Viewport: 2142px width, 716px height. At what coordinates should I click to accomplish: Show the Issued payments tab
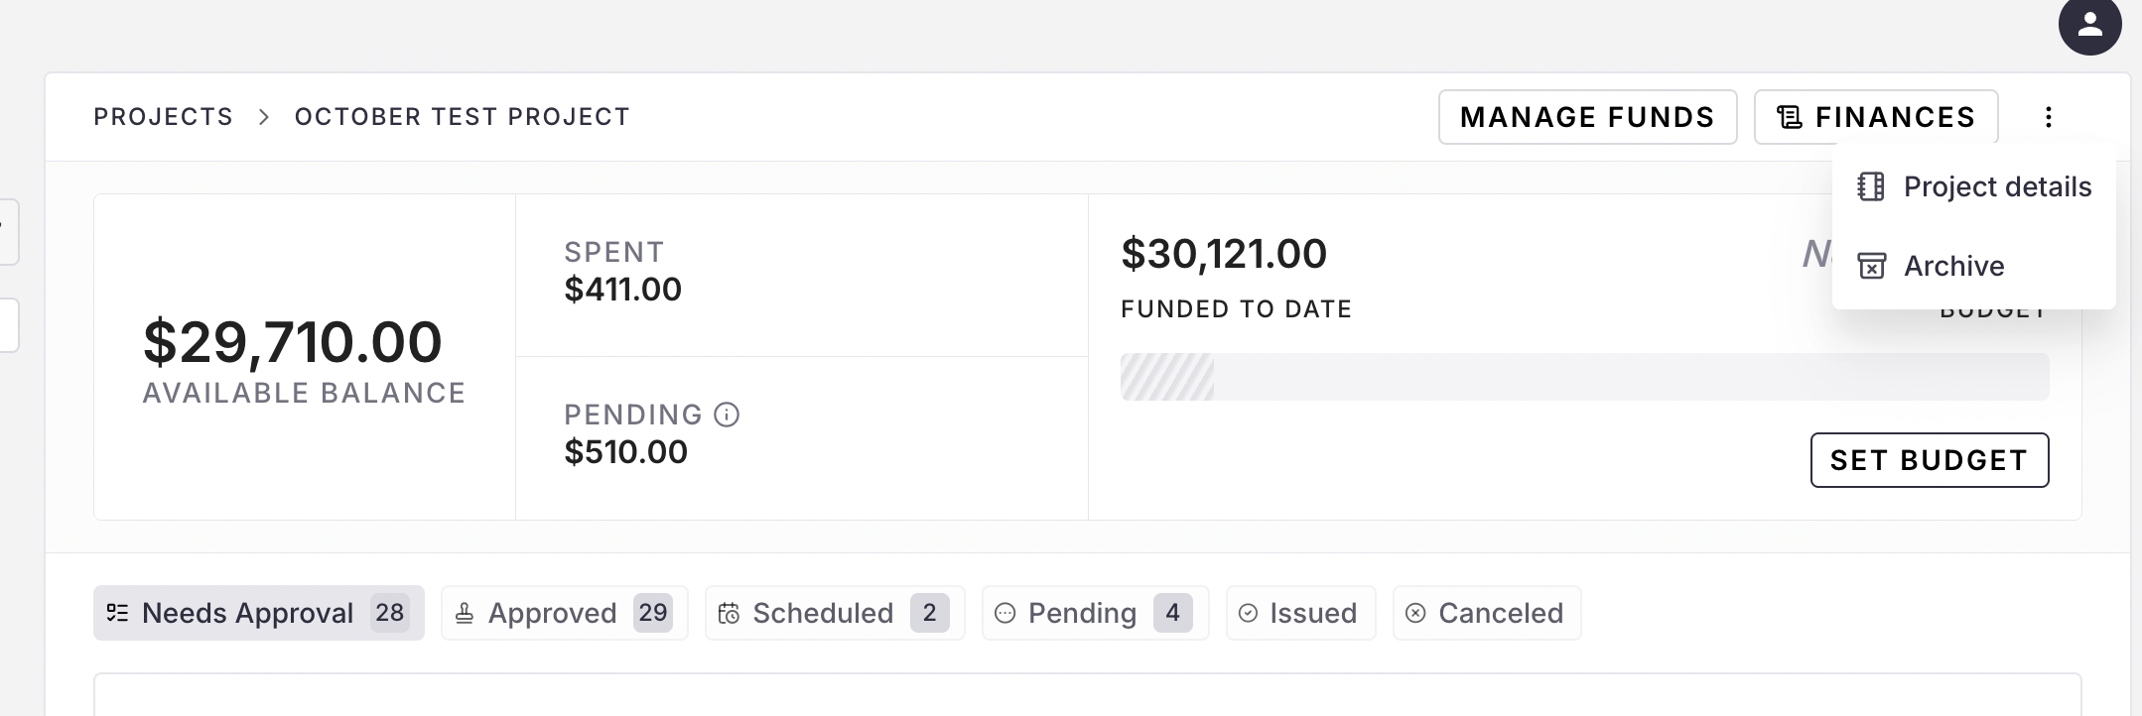tap(1300, 613)
